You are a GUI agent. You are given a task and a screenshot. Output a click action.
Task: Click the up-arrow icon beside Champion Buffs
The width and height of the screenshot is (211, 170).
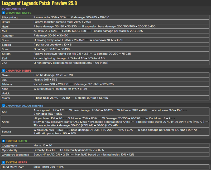[x=3, y=13]
